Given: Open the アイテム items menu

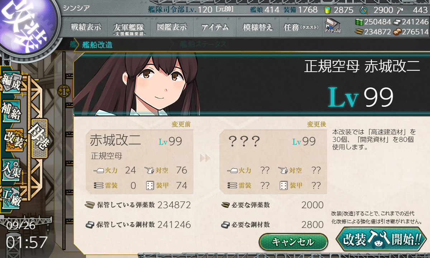Looking at the screenshot, I should tap(215, 27).
